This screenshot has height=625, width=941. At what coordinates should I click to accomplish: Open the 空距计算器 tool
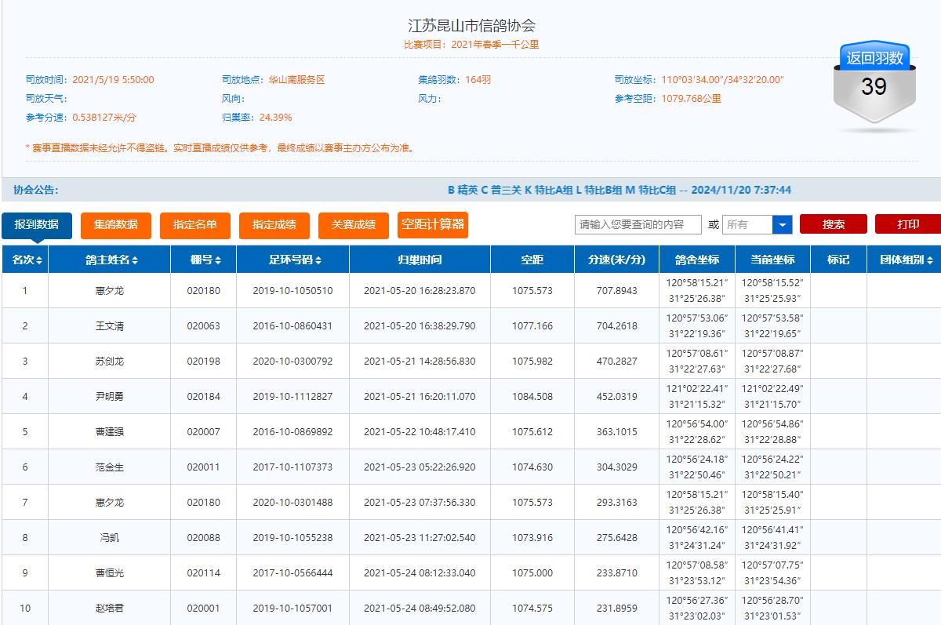click(432, 224)
